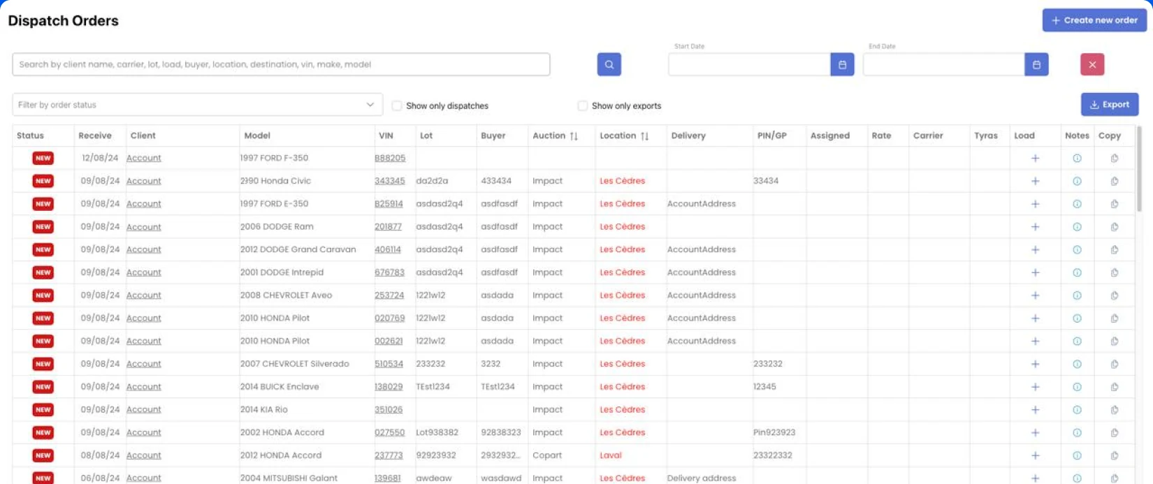Viewport: 1153px width, 484px height.
Task: Add load for 2014 KIA Rio row
Action: click(1035, 410)
